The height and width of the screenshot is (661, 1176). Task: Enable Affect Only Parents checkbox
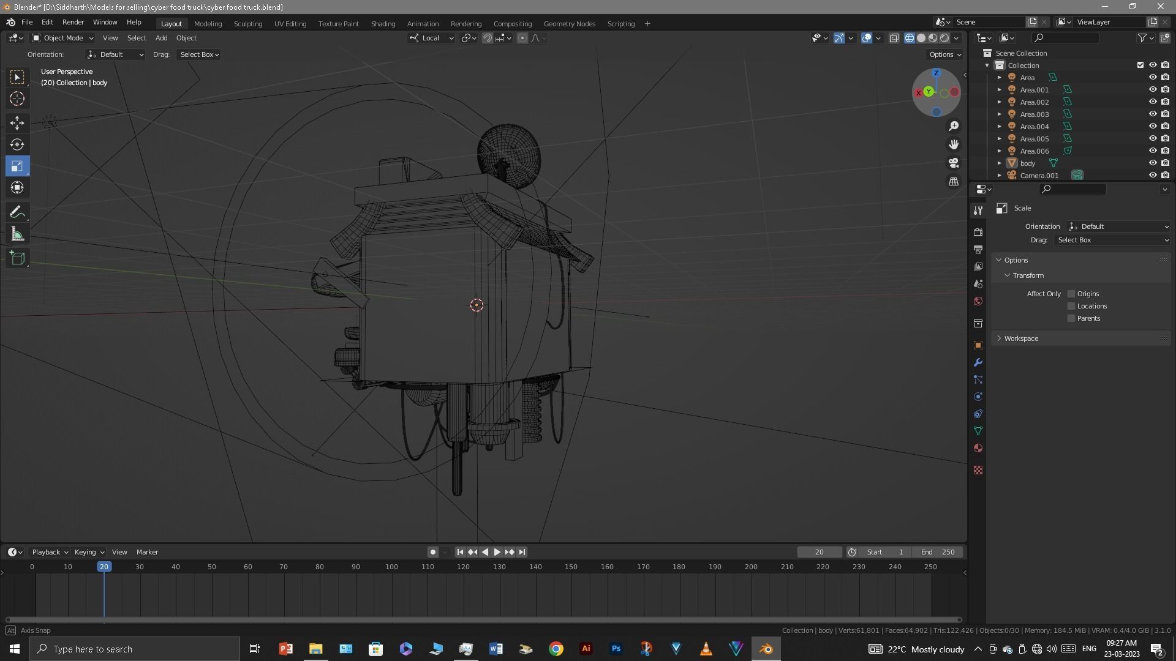coord(1071,318)
